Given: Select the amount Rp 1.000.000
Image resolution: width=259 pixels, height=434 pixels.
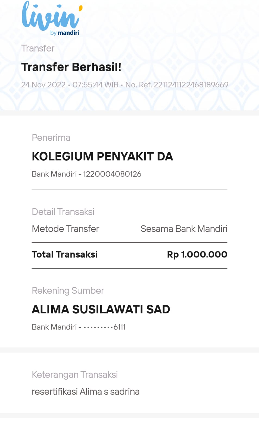Looking at the screenshot, I should pos(197,254).
